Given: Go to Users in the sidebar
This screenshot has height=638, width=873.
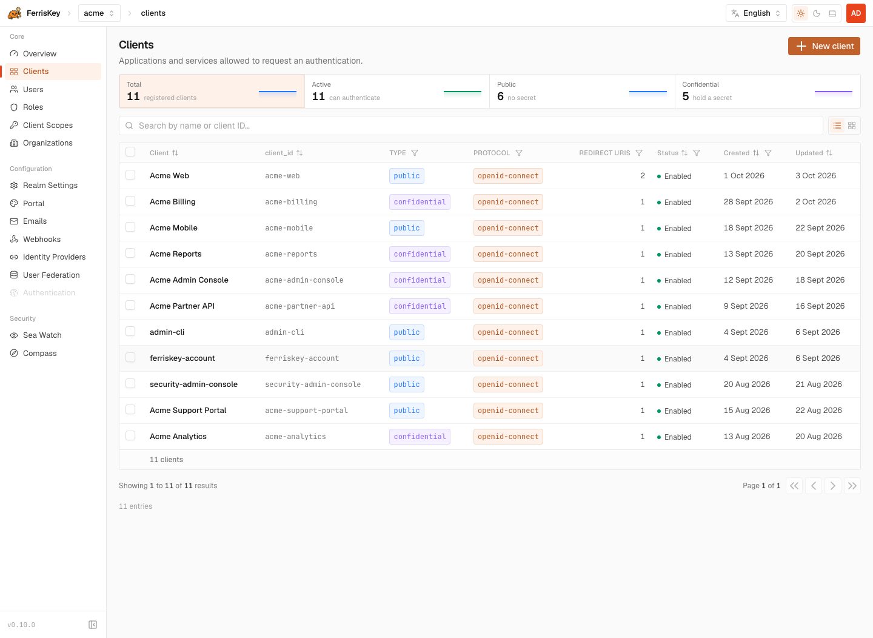Looking at the screenshot, I should point(53,90).
